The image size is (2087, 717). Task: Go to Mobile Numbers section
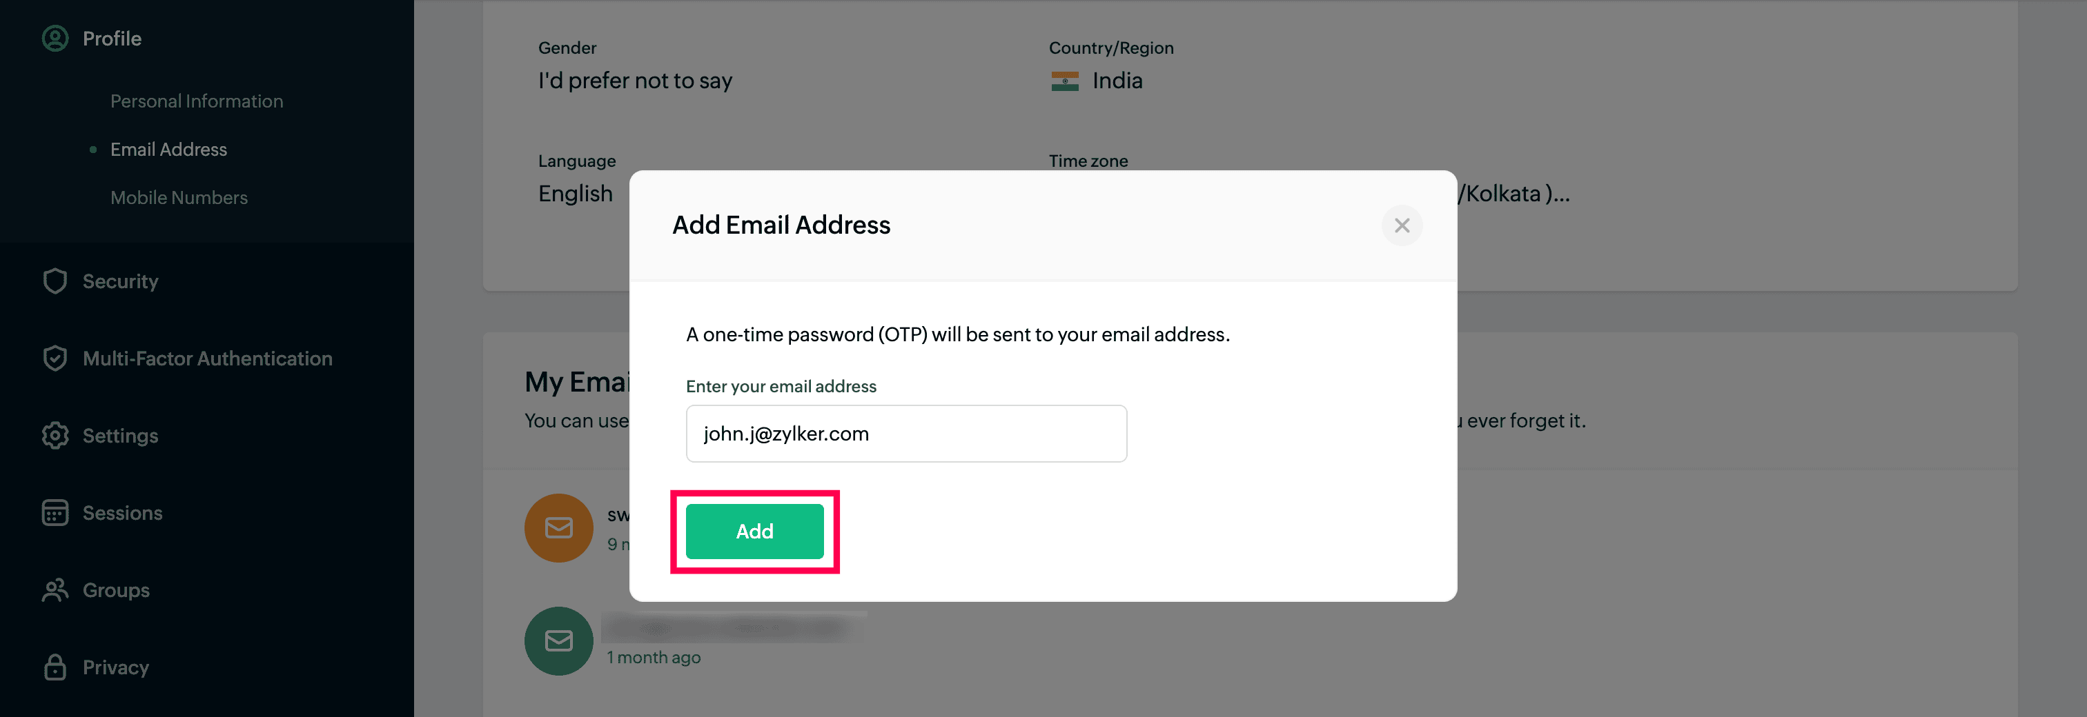coord(179,197)
